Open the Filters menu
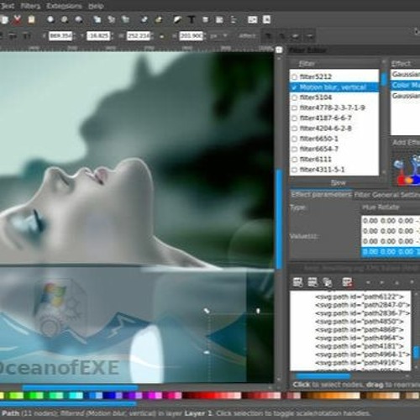Image resolution: width=420 pixels, height=420 pixels. coord(30,6)
